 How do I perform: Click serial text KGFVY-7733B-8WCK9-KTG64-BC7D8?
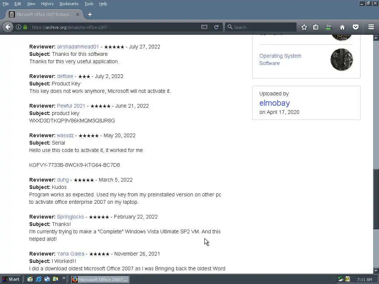pos(74,165)
